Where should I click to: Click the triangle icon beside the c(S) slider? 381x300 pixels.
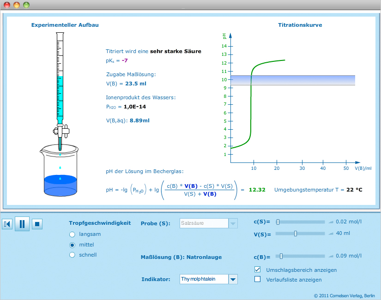click(x=331, y=222)
